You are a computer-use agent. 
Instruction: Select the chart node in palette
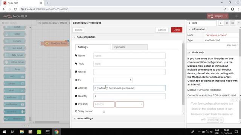coord(15,90)
